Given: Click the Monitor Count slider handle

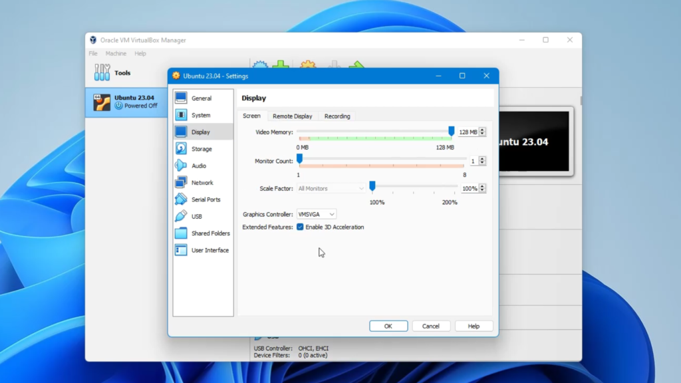Looking at the screenshot, I should click(x=300, y=159).
